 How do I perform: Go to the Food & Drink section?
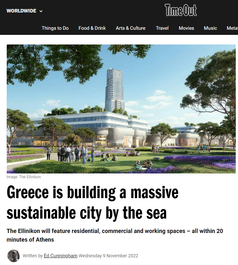pyautogui.click(x=92, y=28)
